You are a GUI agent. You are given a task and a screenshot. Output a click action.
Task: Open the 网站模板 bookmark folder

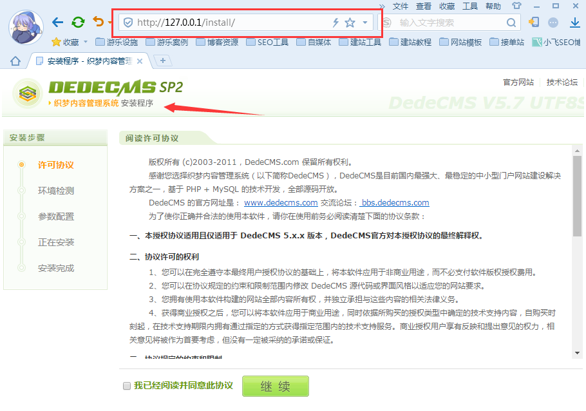(x=460, y=43)
